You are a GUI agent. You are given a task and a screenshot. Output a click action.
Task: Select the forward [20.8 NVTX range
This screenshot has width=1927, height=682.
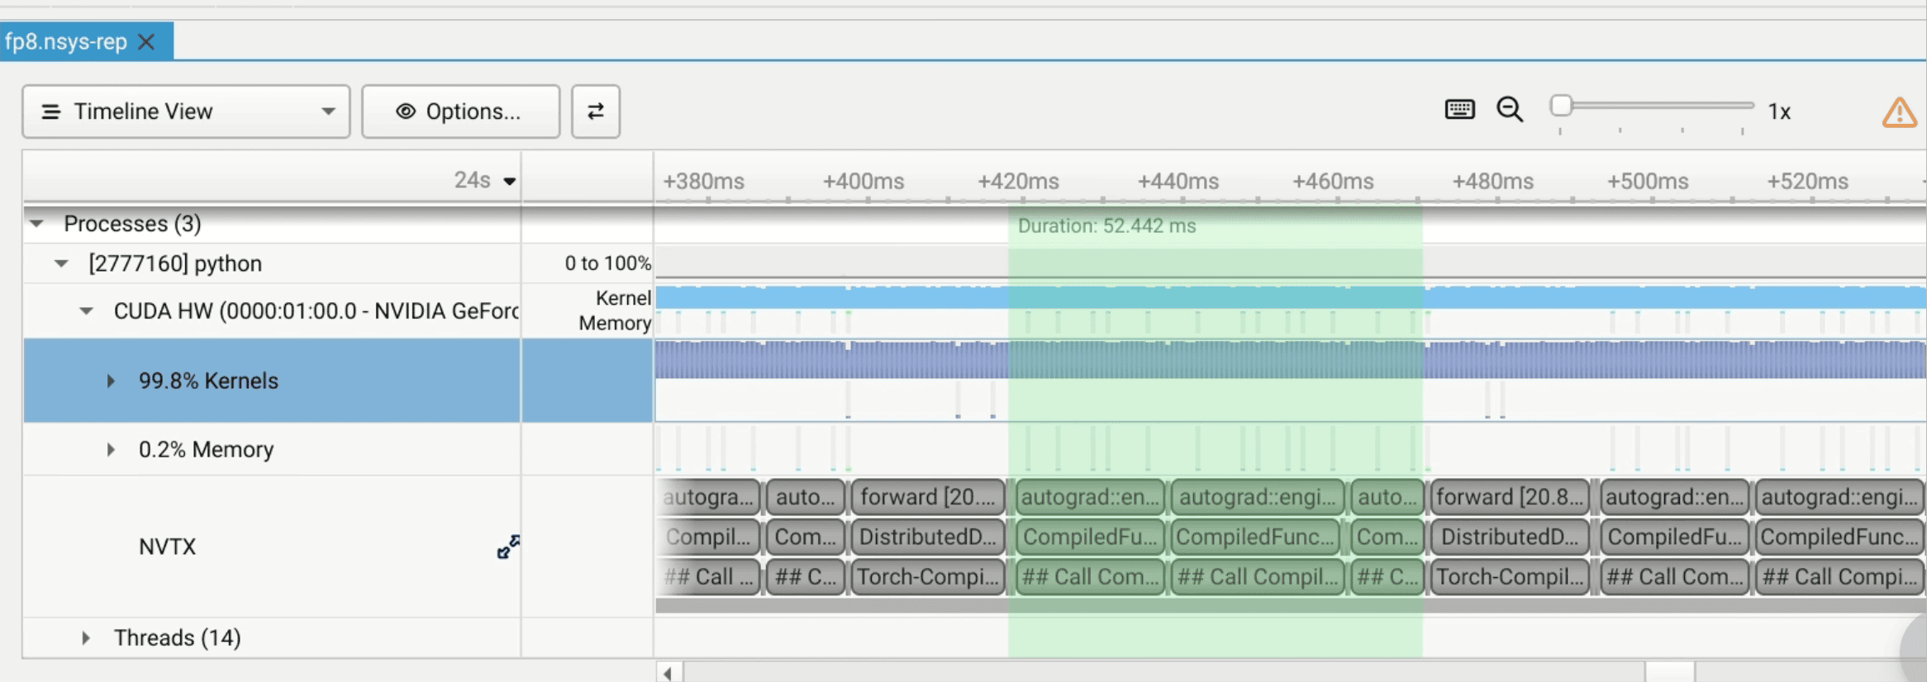click(1509, 497)
